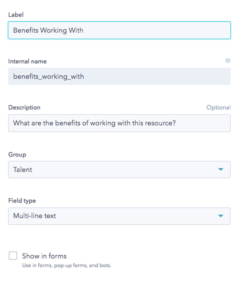Click the Group dropdown caret arrow

[220, 169]
